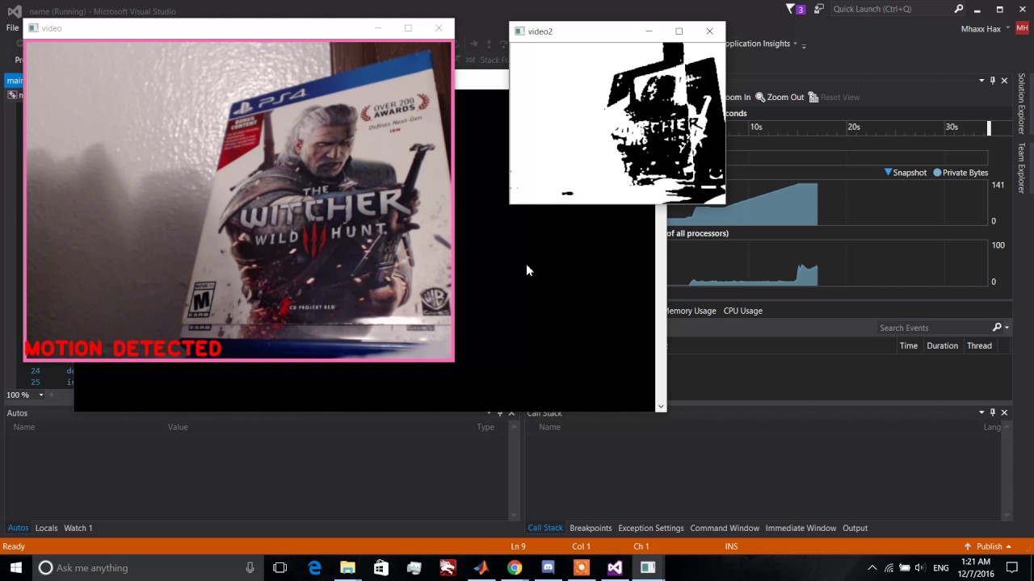Click the Quick Launch magnifier icon

[x=959, y=9]
